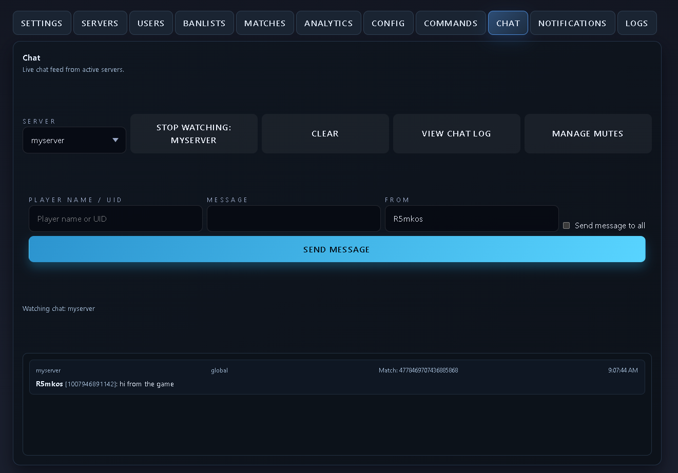Clear the chat feed
Viewport: 678px width, 473px height.
point(325,134)
